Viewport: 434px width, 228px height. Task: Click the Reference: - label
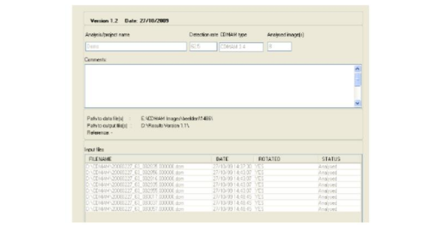100,133
